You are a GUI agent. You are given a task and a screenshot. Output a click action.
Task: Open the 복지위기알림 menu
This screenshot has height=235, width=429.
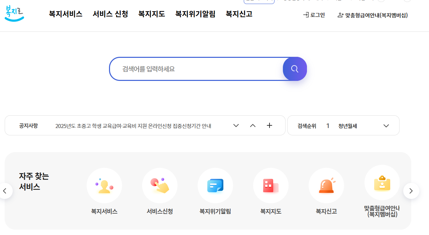(x=195, y=14)
